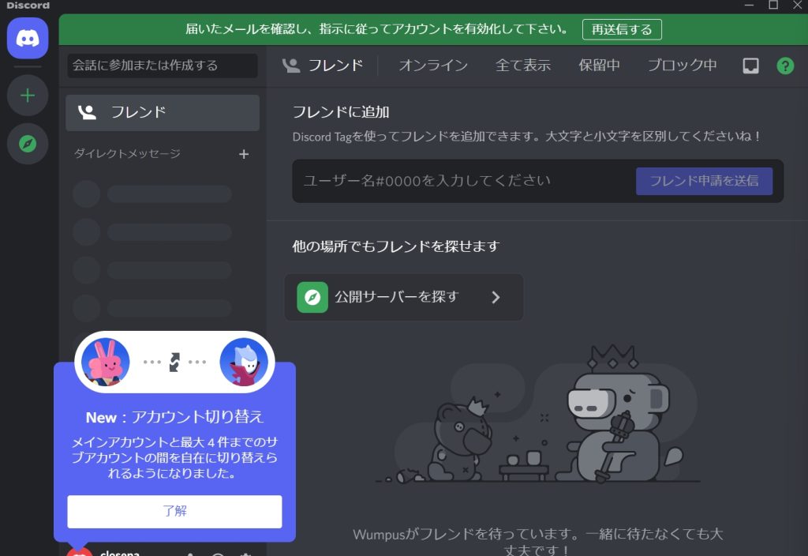
Task: Click the blue-haired avatar in popup
Action: pyautogui.click(x=243, y=362)
